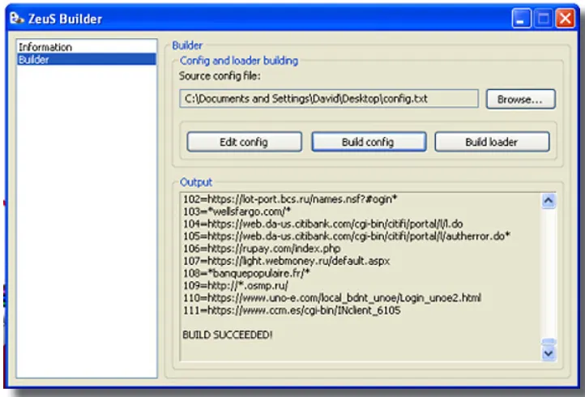Click the Source config file label
This screenshot has width=585, height=397.
pyautogui.click(x=220, y=76)
